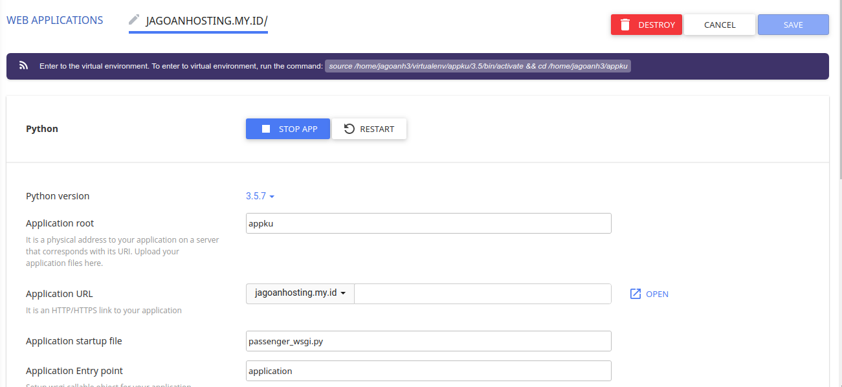
Task: Click 'Enter to the virtual environment' banner text
Action: click(x=181, y=66)
